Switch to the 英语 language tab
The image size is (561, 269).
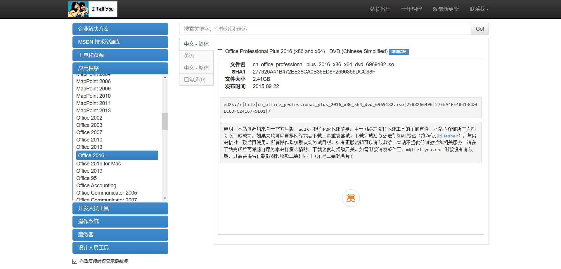[x=196, y=56]
